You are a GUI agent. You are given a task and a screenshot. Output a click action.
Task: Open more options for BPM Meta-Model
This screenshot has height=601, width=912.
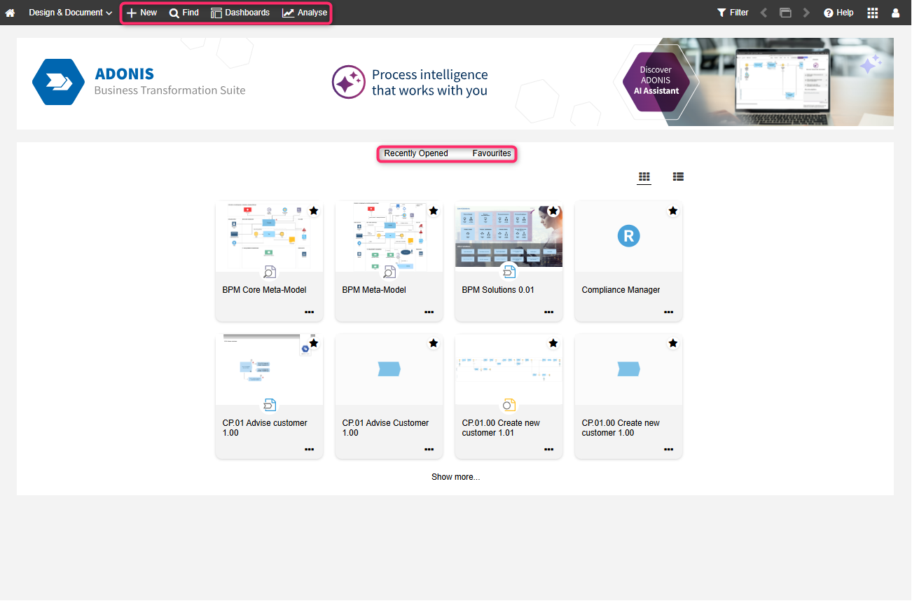429,312
